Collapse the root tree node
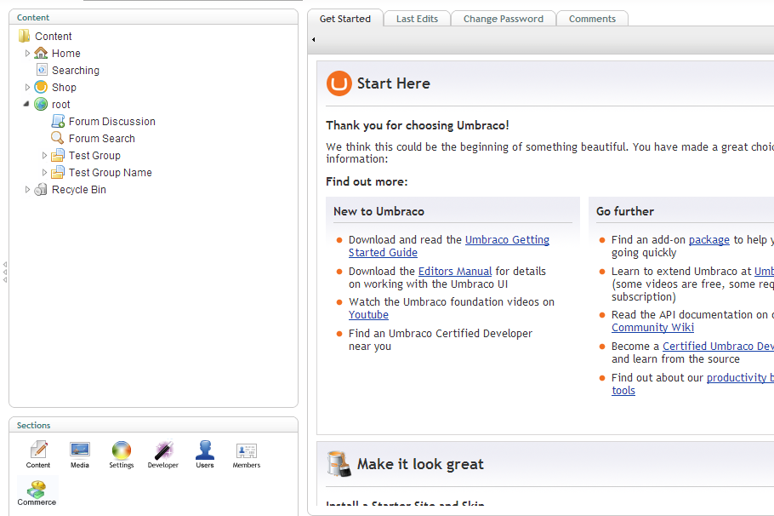Screen dimensions: 774x516 click(26, 104)
